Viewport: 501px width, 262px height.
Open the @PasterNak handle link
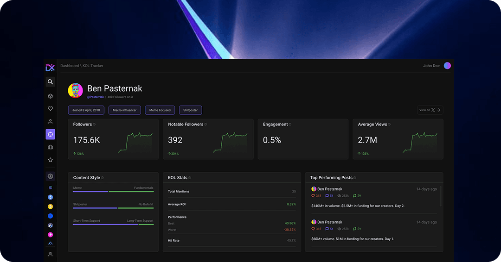point(95,97)
